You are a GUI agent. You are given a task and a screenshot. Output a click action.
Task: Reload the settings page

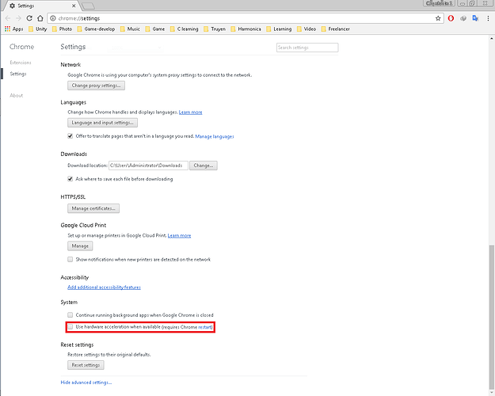(29, 18)
